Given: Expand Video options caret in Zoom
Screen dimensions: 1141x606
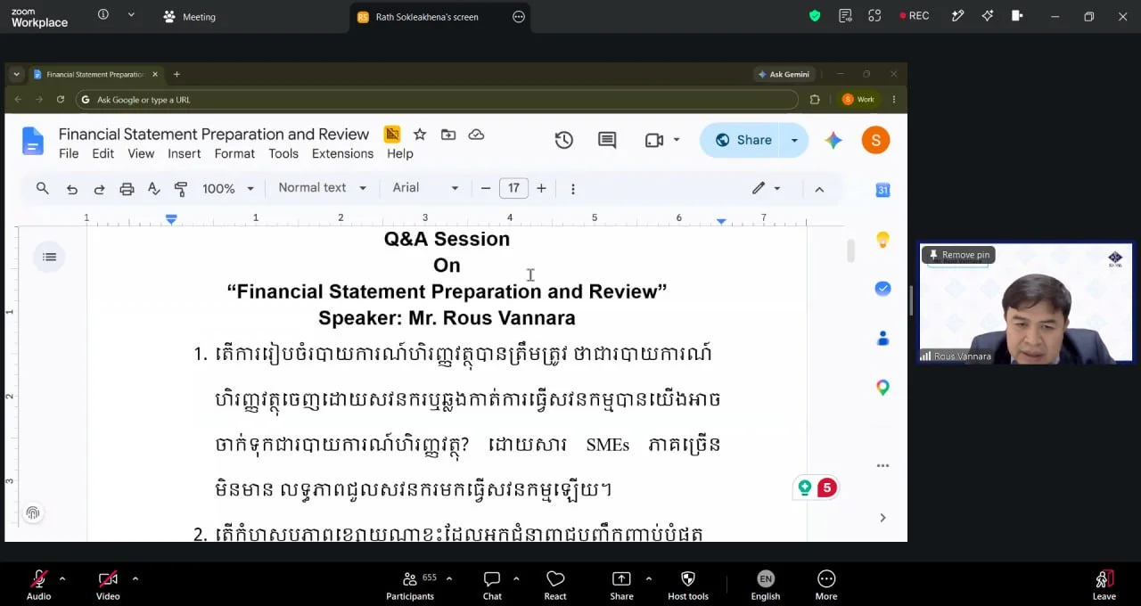Looking at the screenshot, I should tap(135, 578).
